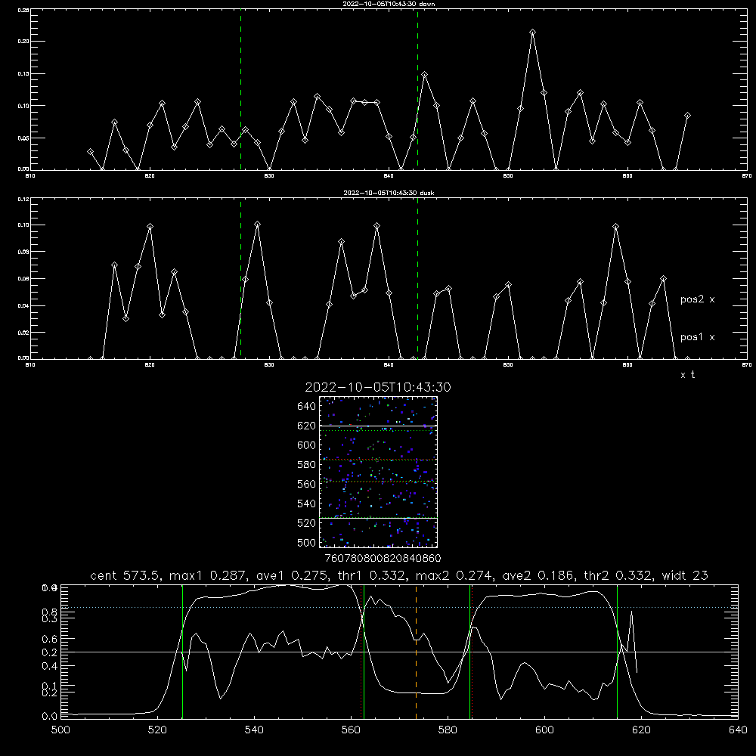Open the detector image thumbnail

[378, 472]
